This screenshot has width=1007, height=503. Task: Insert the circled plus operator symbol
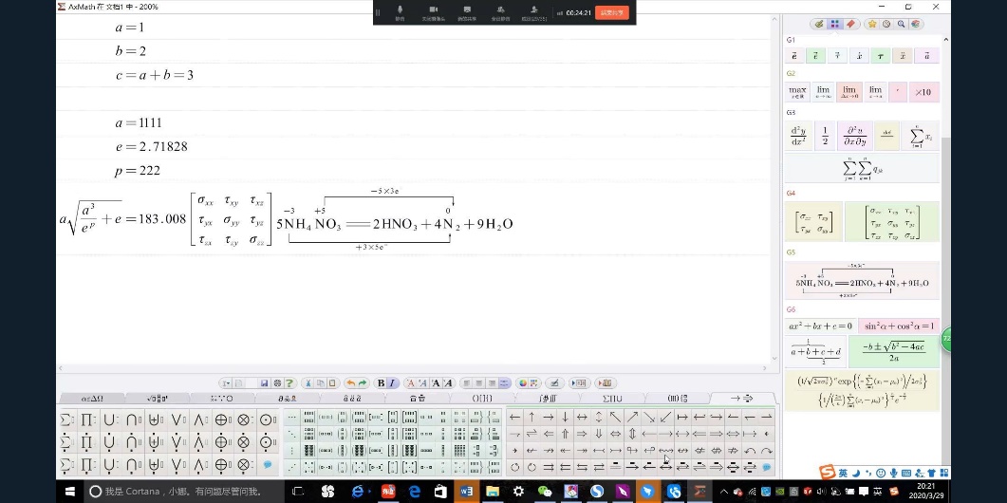pyautogui.click(x=221, y=419)
